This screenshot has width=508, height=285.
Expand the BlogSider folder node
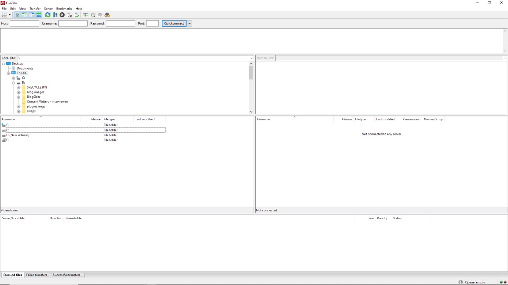coord(19,97)
